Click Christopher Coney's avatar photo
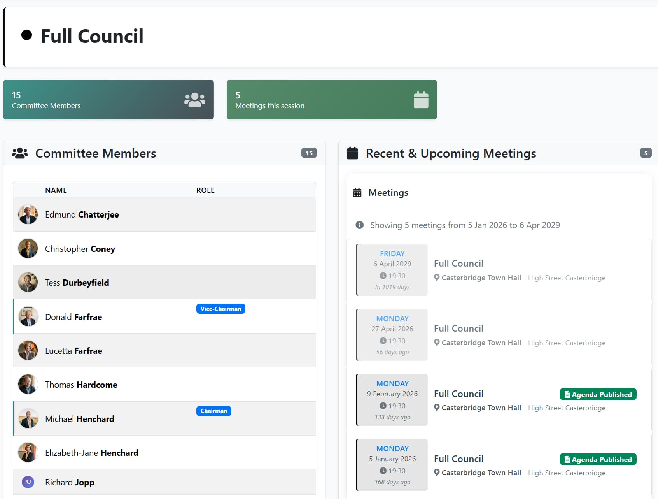658x499 pixels. [28, 248]
